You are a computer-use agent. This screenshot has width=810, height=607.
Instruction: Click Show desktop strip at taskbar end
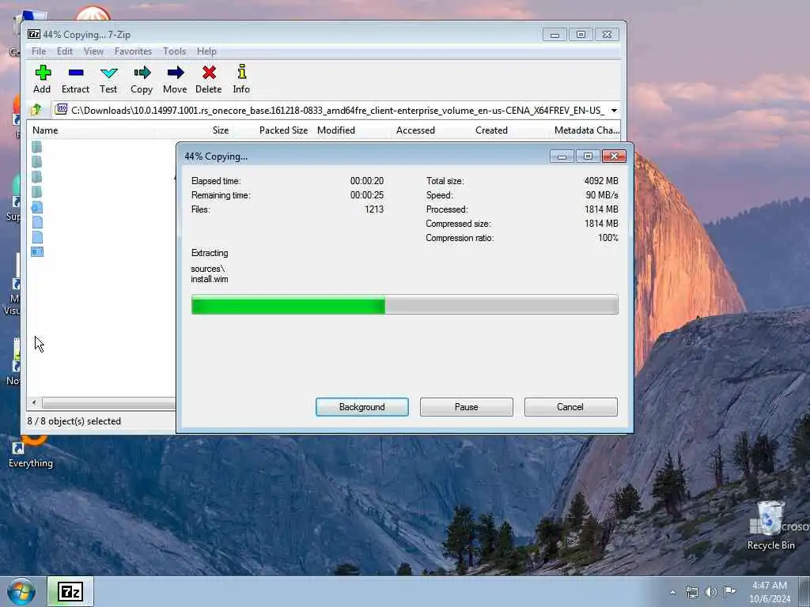805,591
